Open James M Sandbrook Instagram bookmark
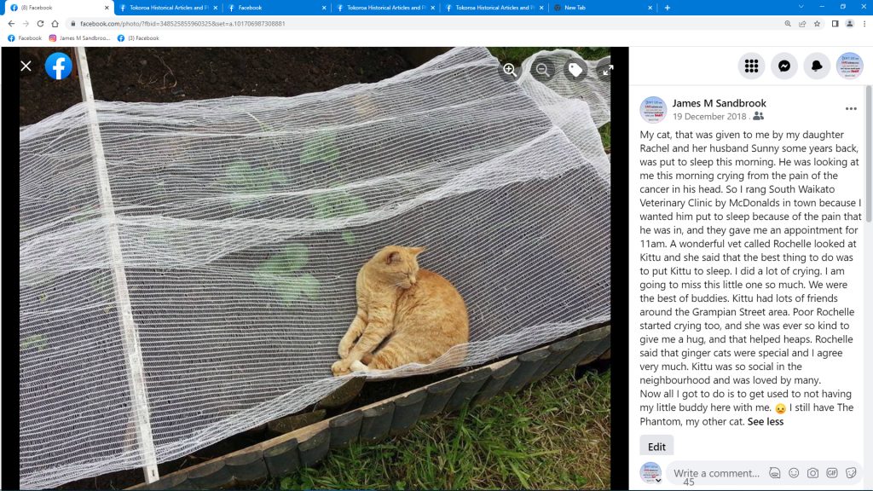The image size is (873, 491). (x=79, y=38)
